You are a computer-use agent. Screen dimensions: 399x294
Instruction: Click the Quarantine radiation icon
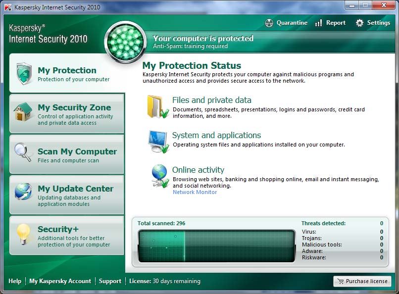(269, 23)
